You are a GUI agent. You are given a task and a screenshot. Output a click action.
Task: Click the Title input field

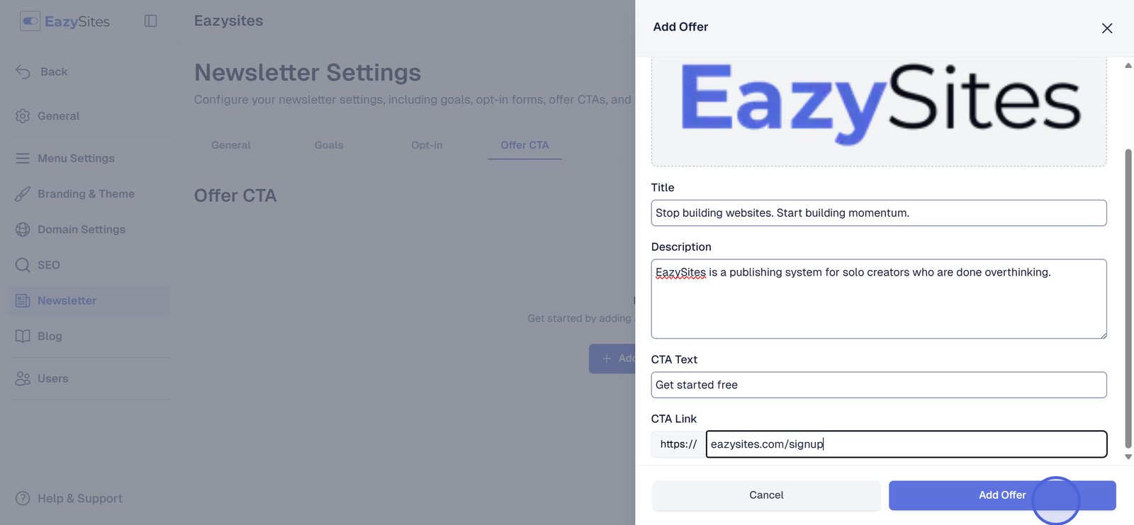pyautogui.click(x=878, y=213)
